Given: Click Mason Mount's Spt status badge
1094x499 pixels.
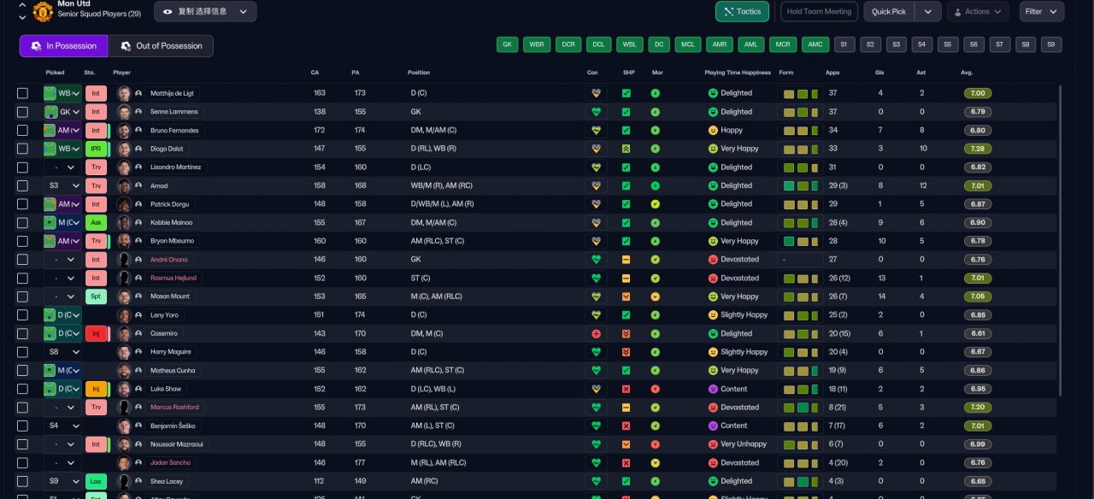Looking at the screenshot, I should [96, 296].
